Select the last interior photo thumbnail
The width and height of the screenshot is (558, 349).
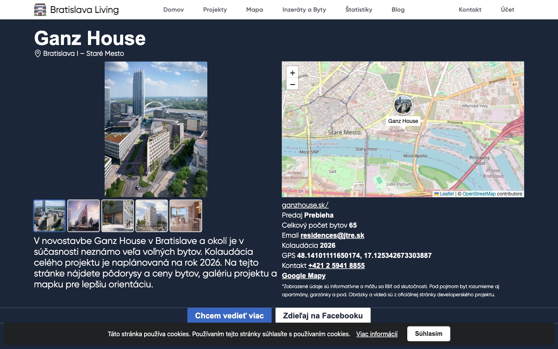pyautogui.click(x=186, y=216)
